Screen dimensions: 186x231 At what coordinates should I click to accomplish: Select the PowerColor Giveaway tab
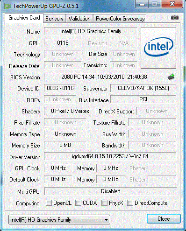(x=120, y=19)
